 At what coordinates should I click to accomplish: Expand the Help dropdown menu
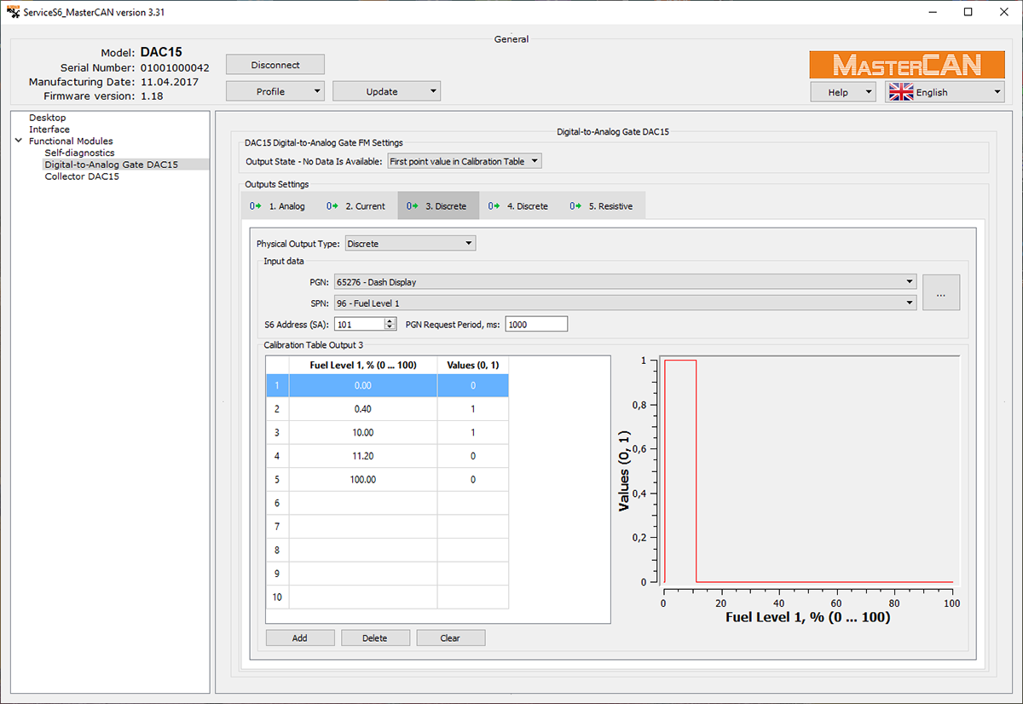[842, 92]
